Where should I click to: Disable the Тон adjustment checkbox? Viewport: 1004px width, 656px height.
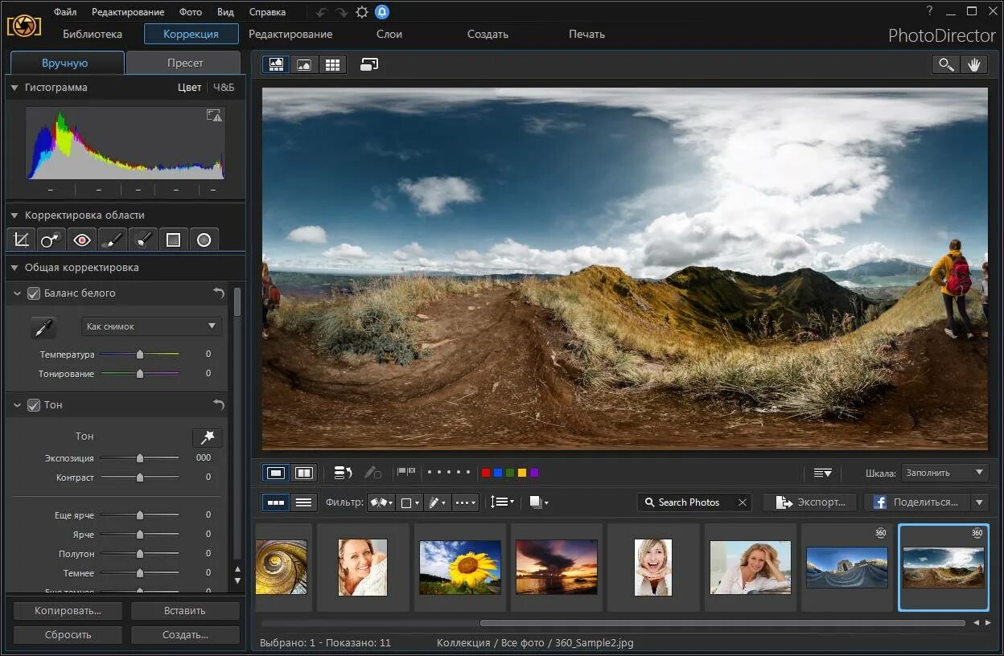[x=34, y=405]
